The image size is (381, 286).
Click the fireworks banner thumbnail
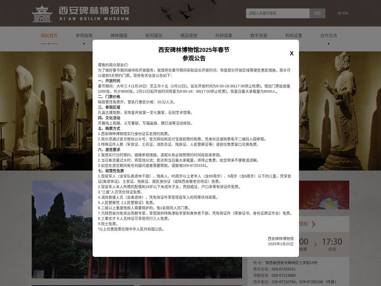click(324, 195)
